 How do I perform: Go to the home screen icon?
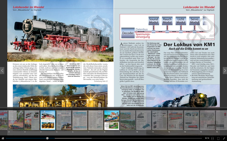pyautogui.click(x=3, y=138)
